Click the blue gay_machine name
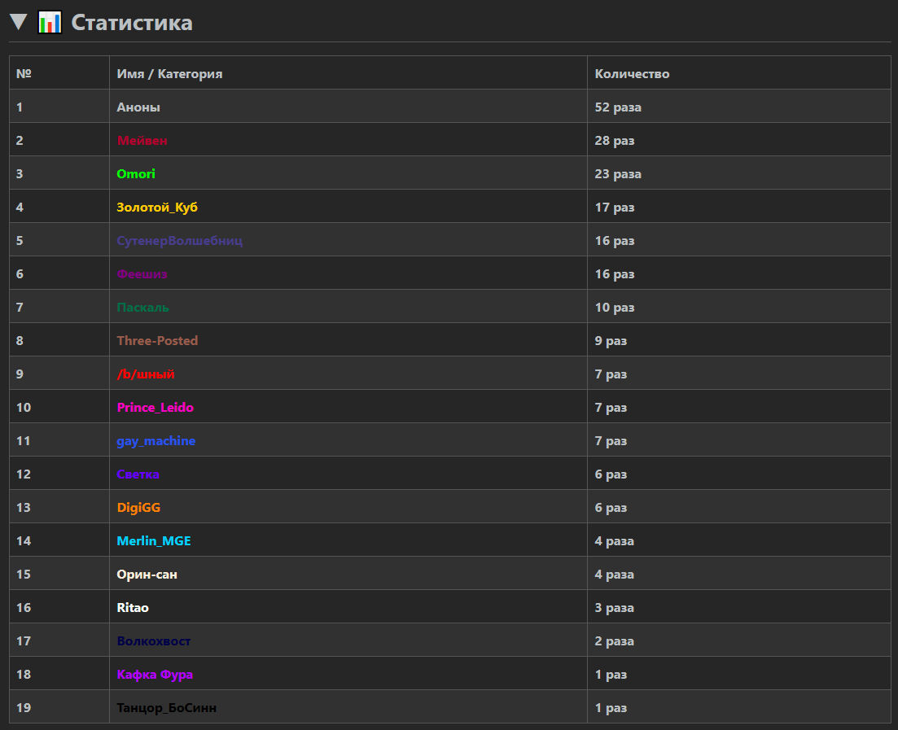Image resolution: width=898 pixels, height=730 pixels. pyautogui.click(x=156, y=440)
